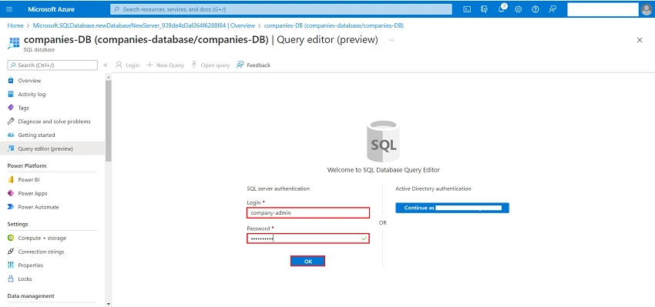Click the sidebar Search (Ctrl+/) box
655x307 pixels.
point(52,65)
